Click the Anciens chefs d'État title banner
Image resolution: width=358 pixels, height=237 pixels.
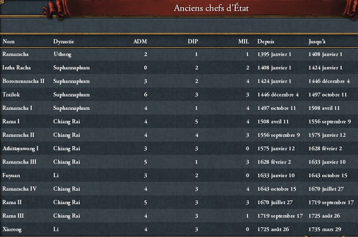tap(211, 8)
